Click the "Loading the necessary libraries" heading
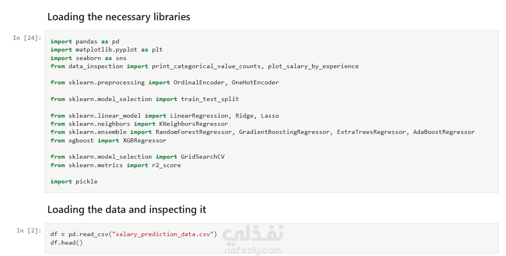The width and height of the screenshot is (506, 256). [119, 17]
